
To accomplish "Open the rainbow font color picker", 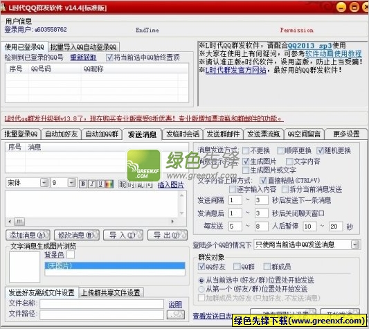I will click(109, 184).
